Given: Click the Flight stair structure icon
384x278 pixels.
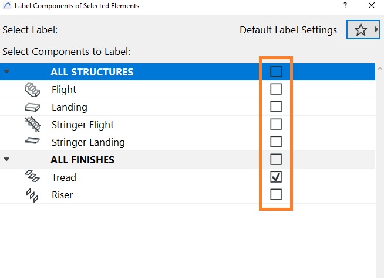Looking at the screenshot, I should [x=32, y=90].
